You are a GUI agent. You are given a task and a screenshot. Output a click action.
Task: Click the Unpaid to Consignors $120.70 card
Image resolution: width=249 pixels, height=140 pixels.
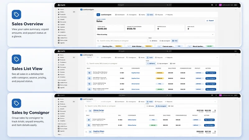[x=139, y=28]
